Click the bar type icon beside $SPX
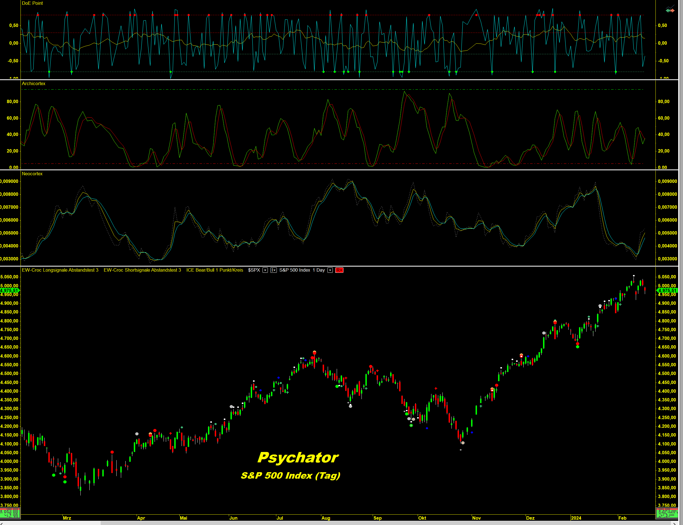 click(x=273, y=270)
